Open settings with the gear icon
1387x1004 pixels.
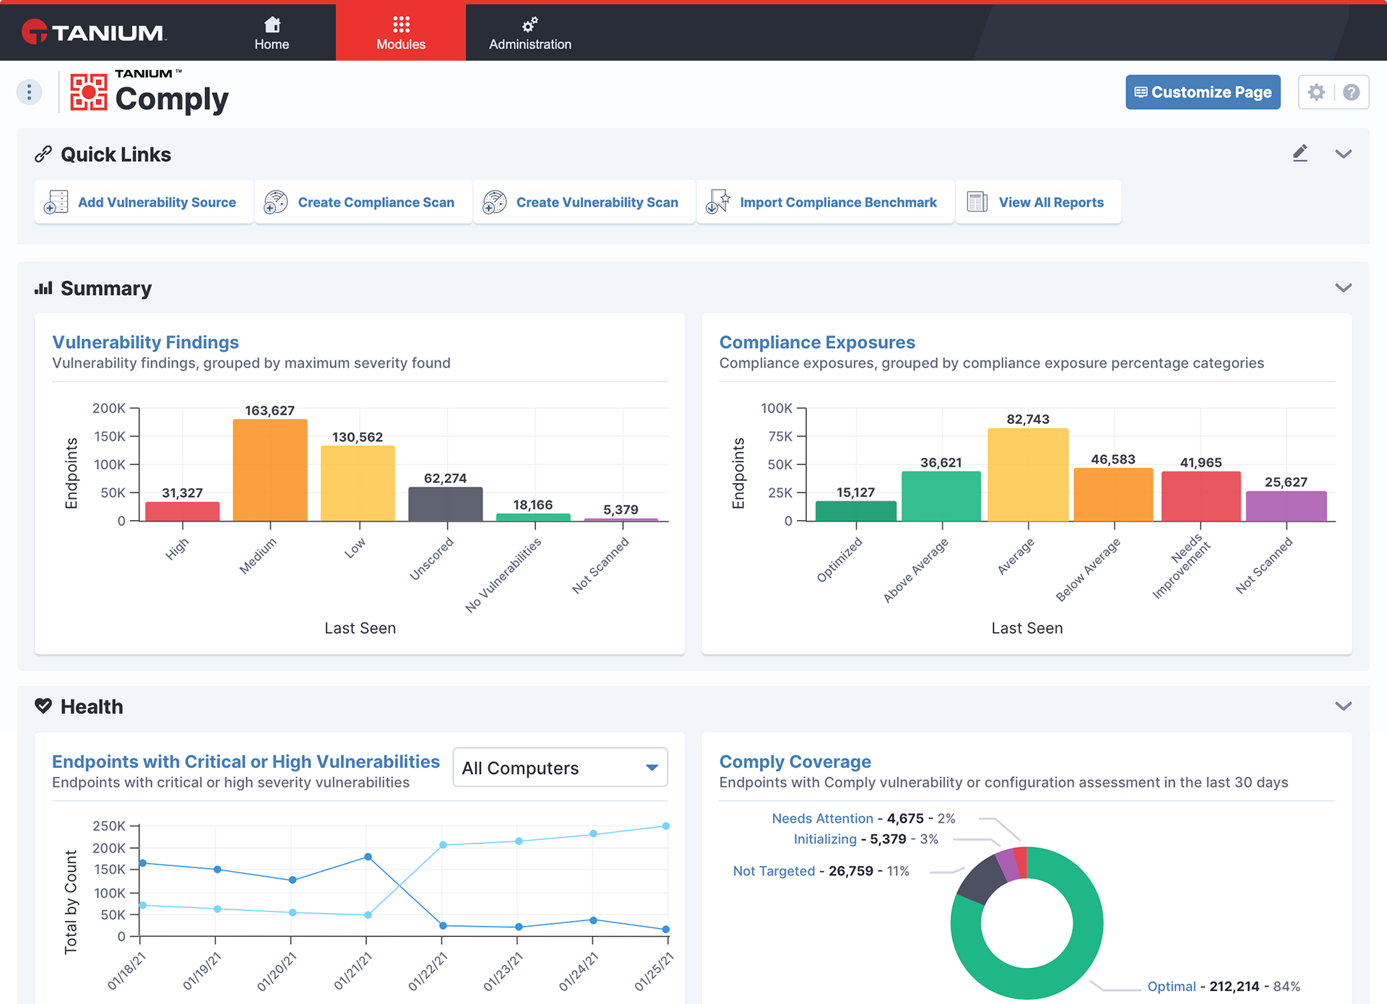tap(1316, 92)
